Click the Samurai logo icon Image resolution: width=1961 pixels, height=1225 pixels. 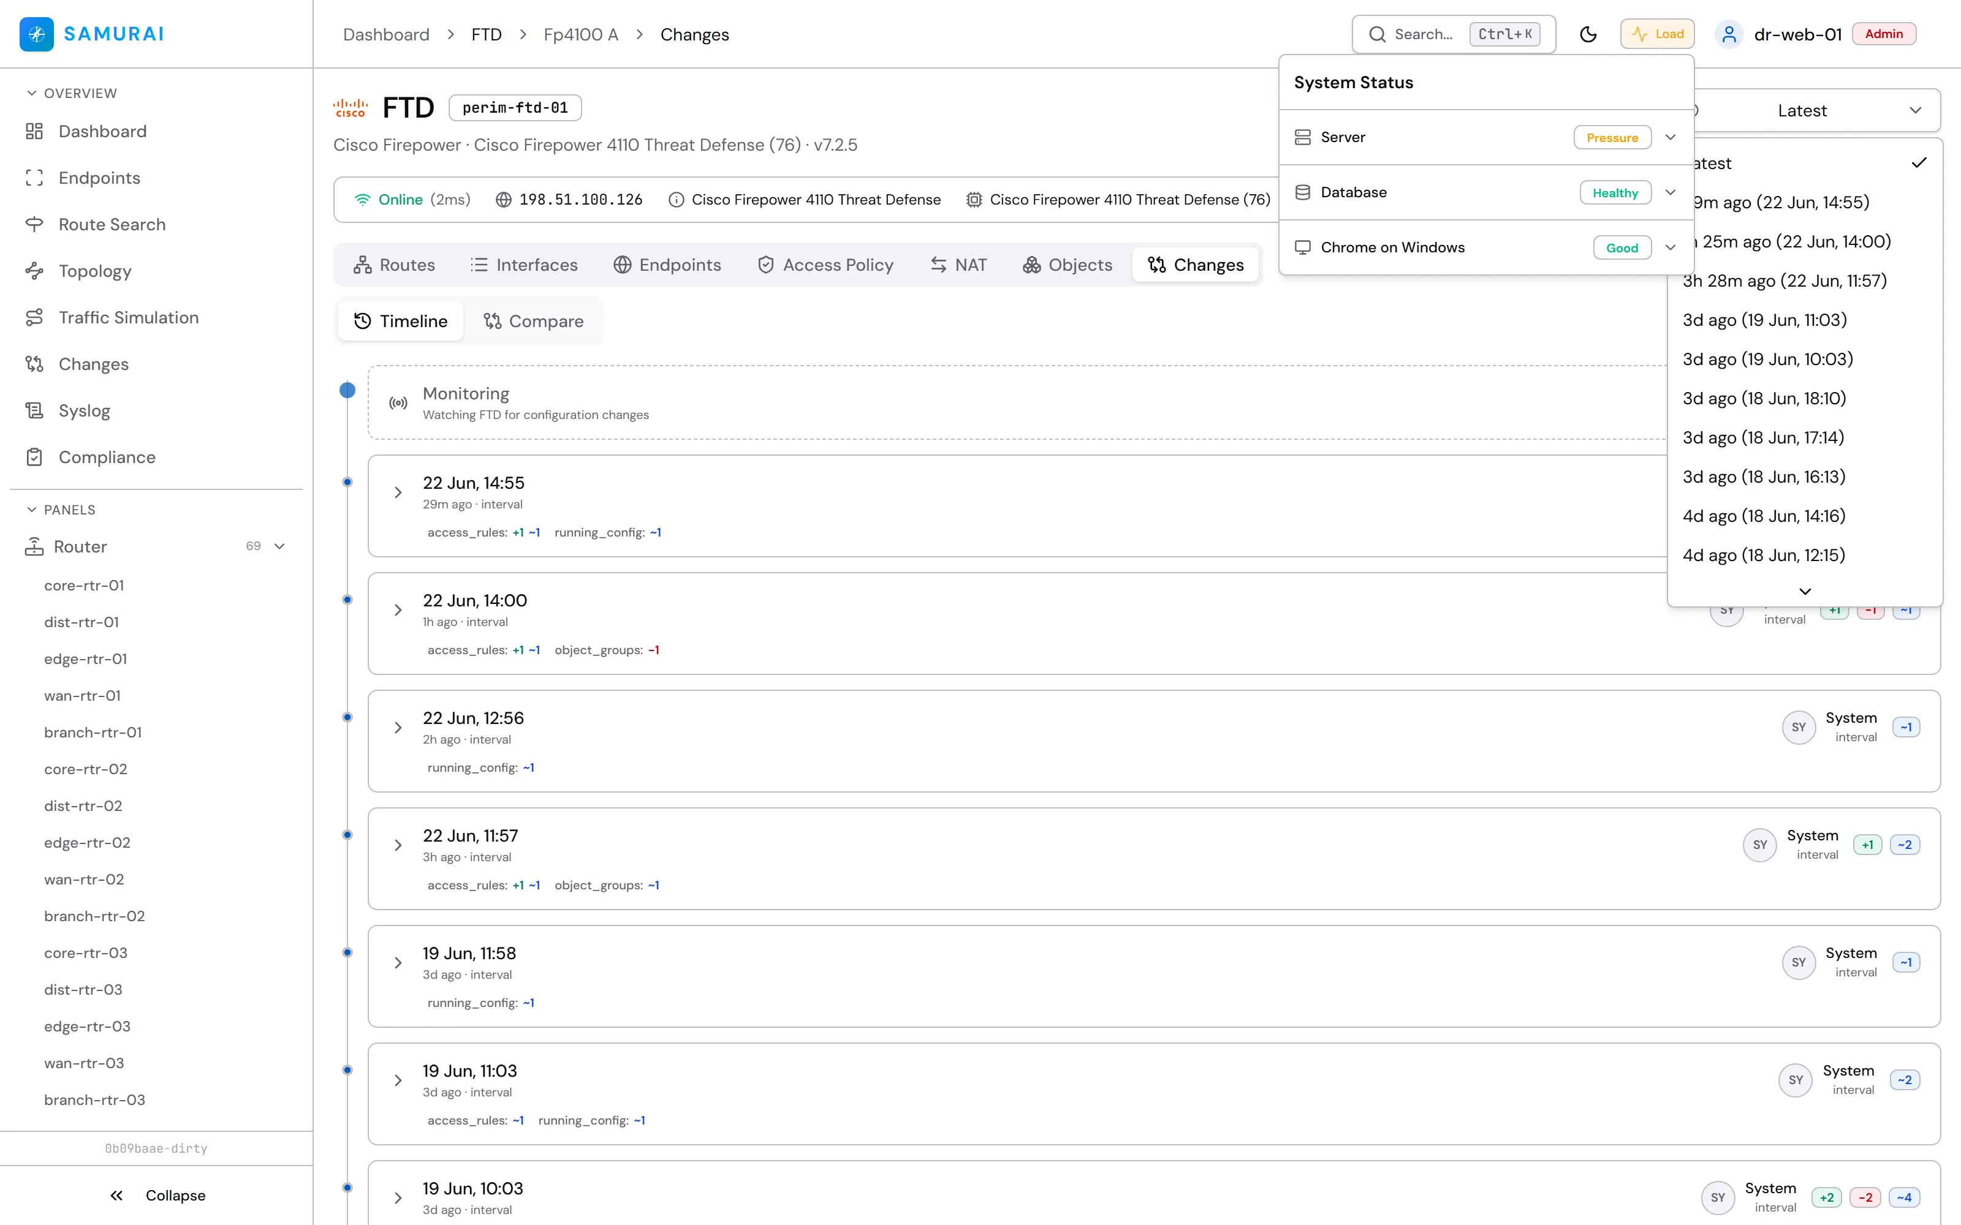(37, 34)
